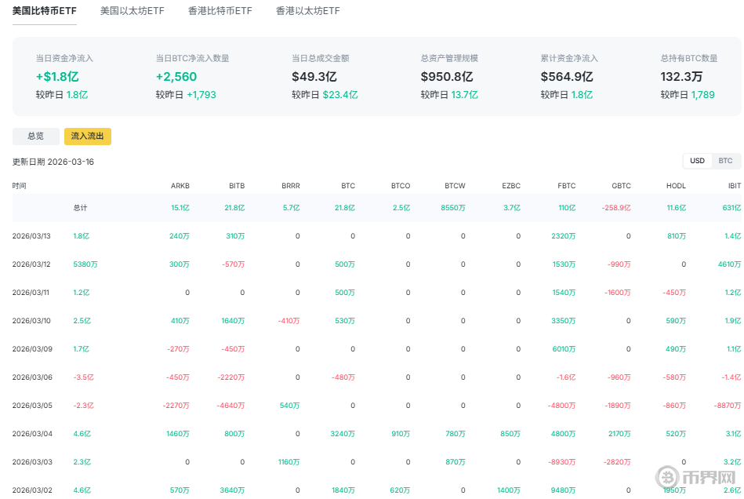Click the -3.5亿 total for 2026/03/06
Screen dimensions: 744x499
[x=84, y=377]
